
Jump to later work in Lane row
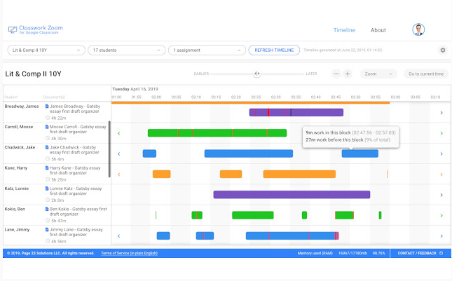(441, 236)
